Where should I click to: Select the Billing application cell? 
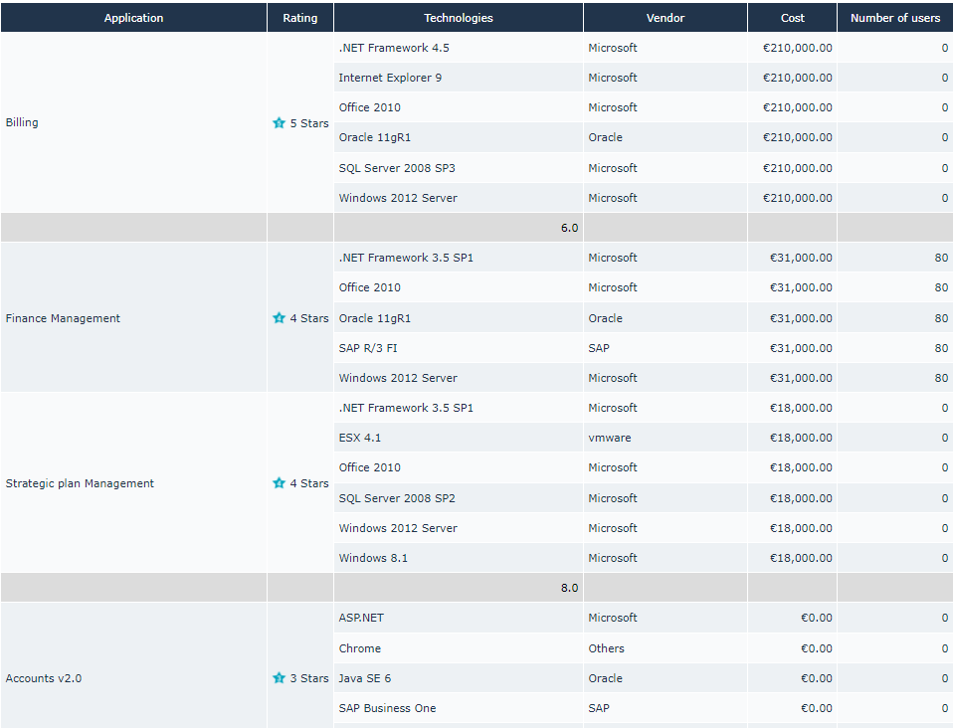(22, 123)
